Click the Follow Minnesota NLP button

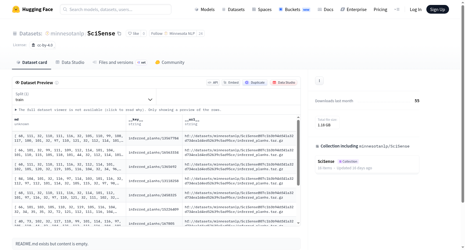tap(173, 33)
